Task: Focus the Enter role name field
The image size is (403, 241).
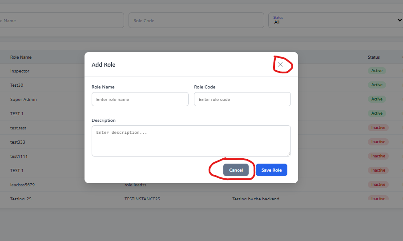Action: click(140, 99)
